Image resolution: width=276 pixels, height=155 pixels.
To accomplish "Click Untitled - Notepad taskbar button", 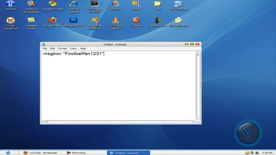I will (129, 153).
